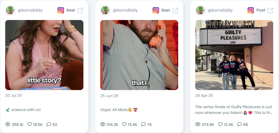Open external link on the Oops! All Idiots reel
The image size is (279, 133).
[x=175, y=10]
